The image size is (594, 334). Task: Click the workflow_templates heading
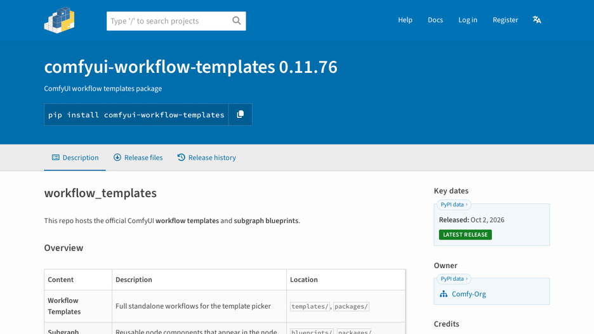[x=100, y=193]
